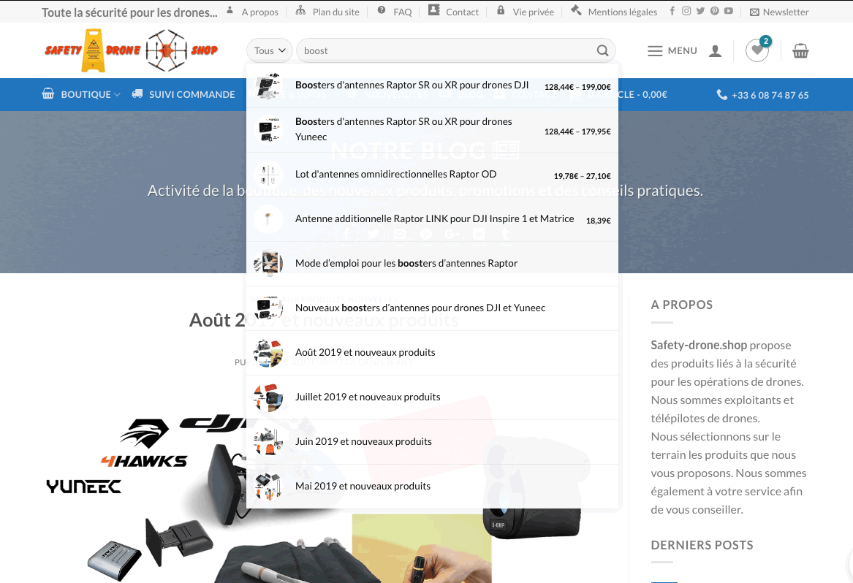Open the Twitter icon in top bar
This screenshot has width=853, height=583.
(701, 11)
